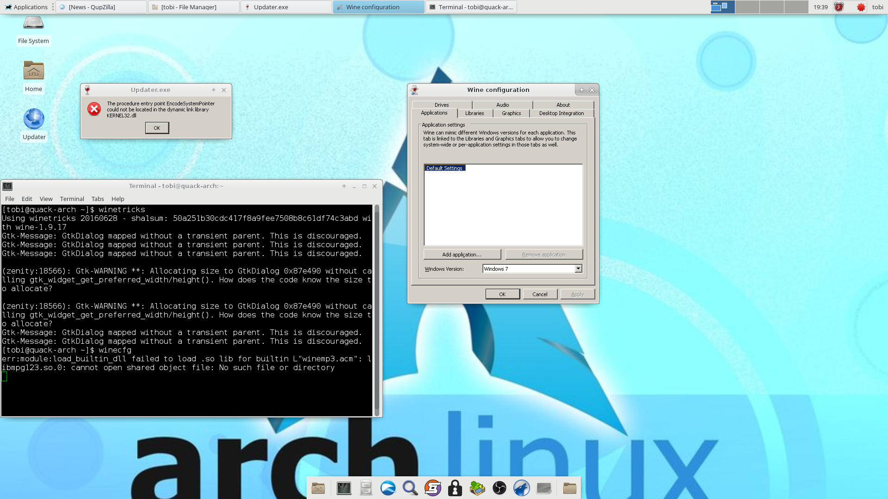The height and width of the screenshot is (499, 888).
Task: Launch the blue wolf app in dock
Action: point(522,488)
